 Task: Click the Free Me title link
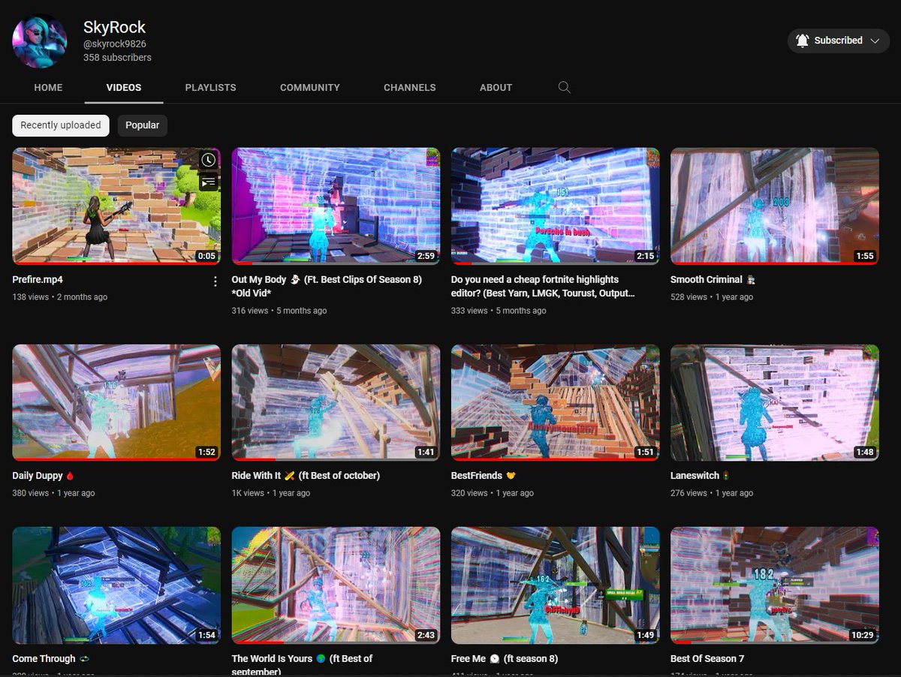point(505,659)
